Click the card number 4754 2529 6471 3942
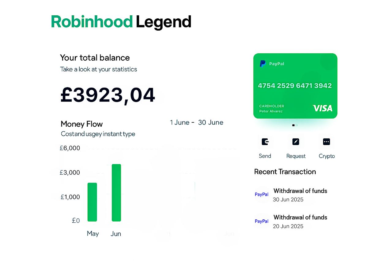Viewport: 392px width, 261px height. (x=295, y=86)
